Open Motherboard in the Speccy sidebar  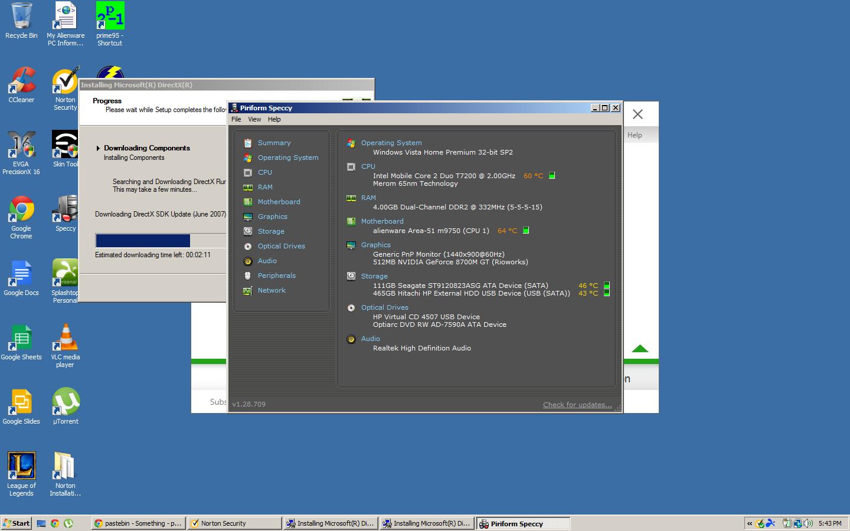[x=279, y=202]
